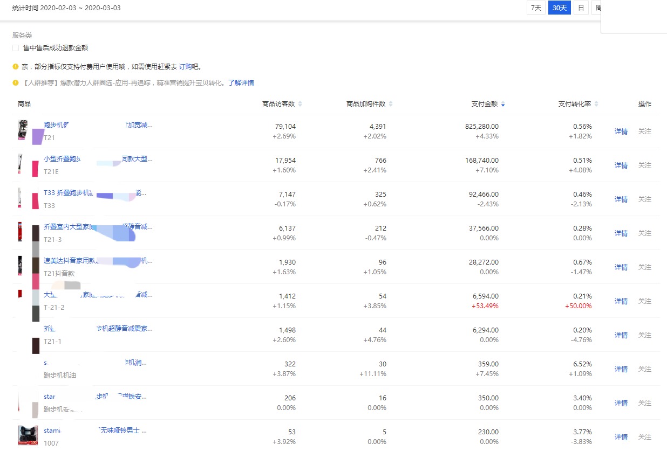Enable 售中售后成功退款金额 checkbox

pos(16,48)
